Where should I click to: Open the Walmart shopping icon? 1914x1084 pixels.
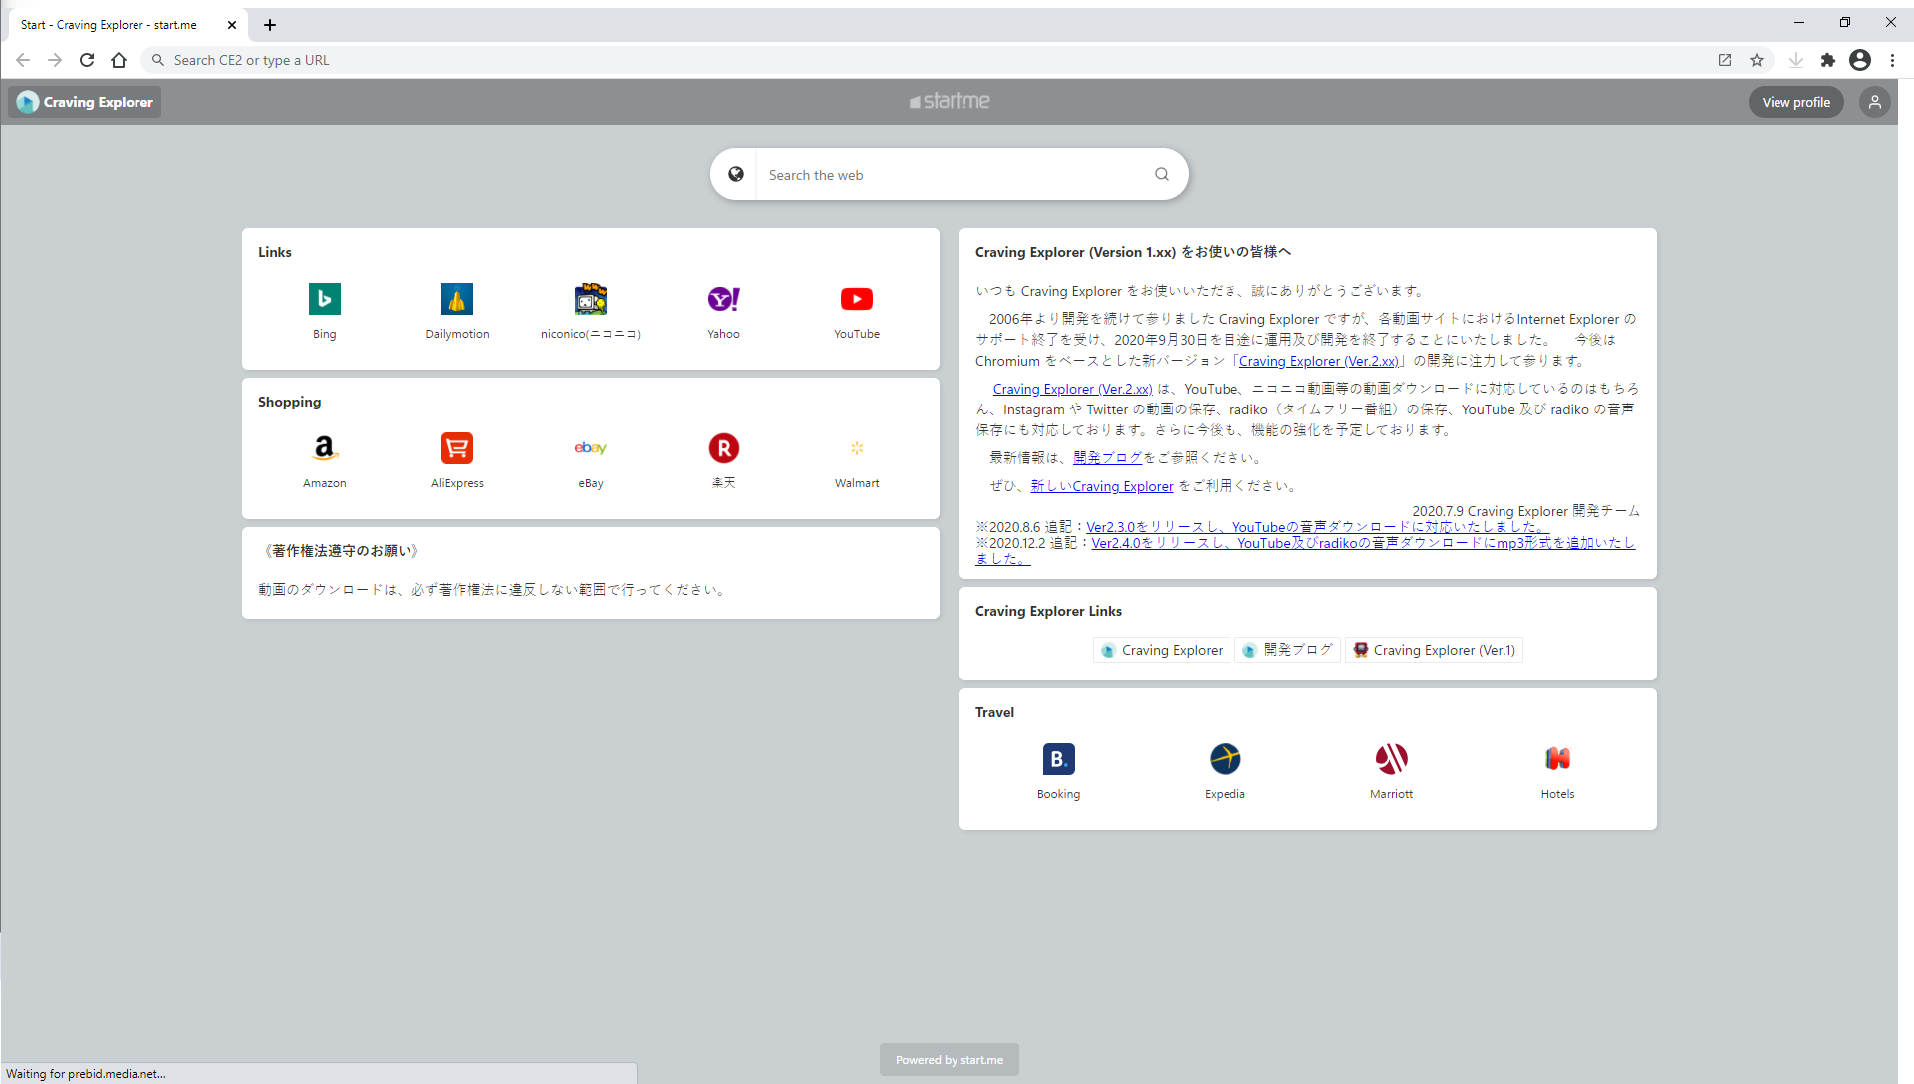pyautogui.click(x=857, y=448)
